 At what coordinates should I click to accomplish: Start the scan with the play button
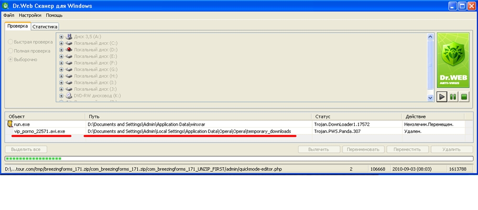[x=441, y=97]
